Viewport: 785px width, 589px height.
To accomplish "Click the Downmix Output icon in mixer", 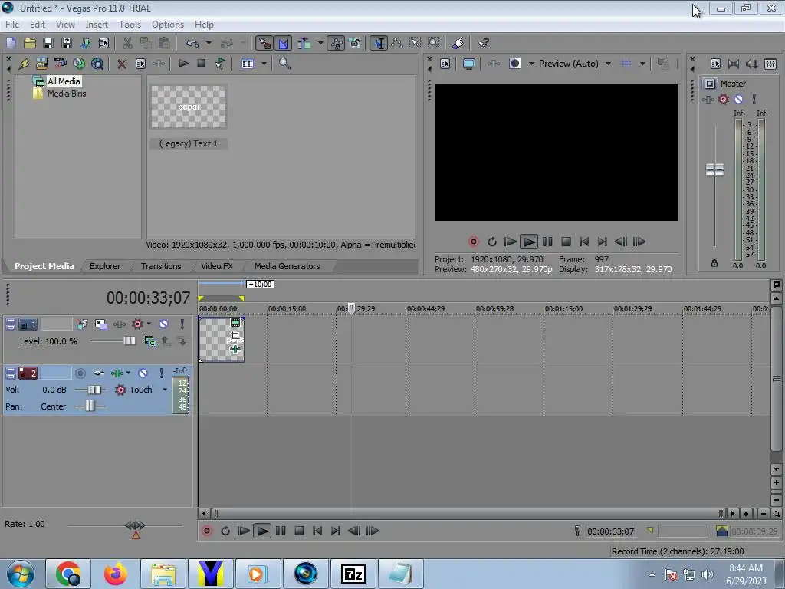I will 734,64.
